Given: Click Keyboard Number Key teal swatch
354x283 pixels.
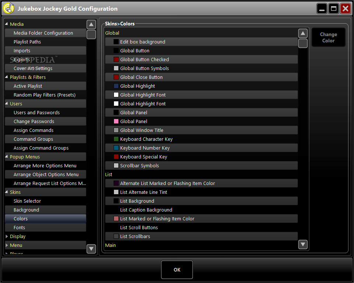Looking at the screenshot, I should pyautogui.click(x=116, y=148).
